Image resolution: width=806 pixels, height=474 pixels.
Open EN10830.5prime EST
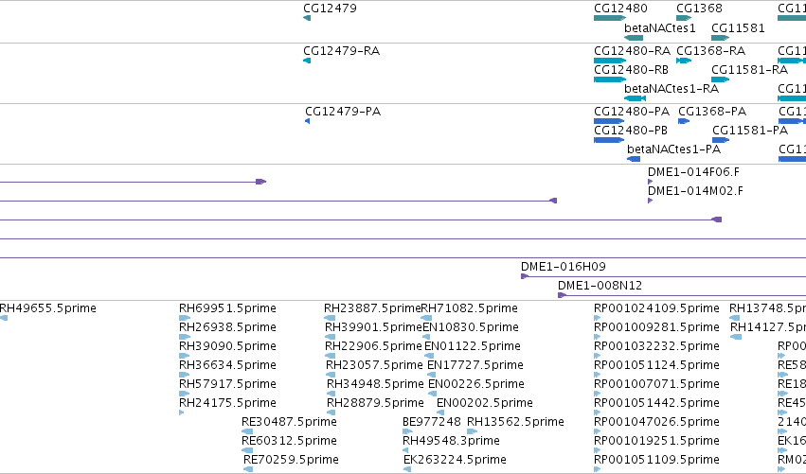coord(471,327)
